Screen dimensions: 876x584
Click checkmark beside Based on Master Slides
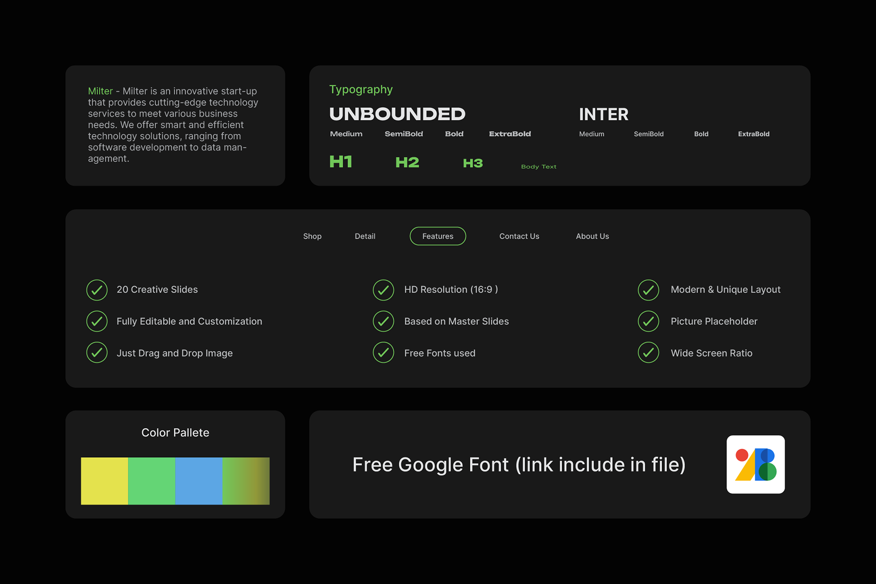click(x=383, y=321)
